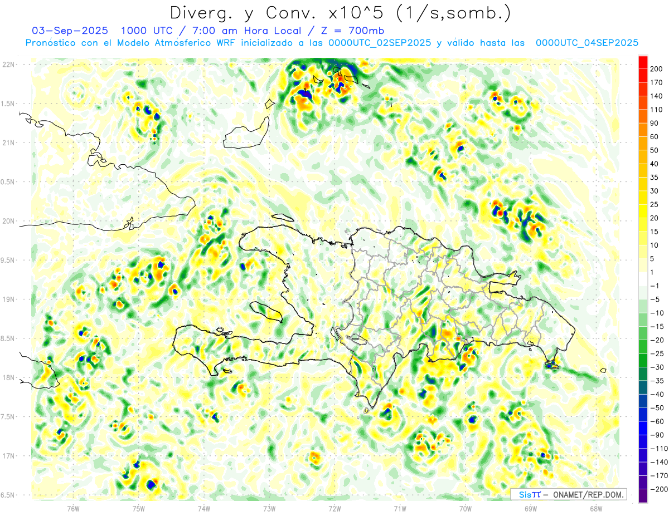Click the '75W' longitude label
669x516 pixels.
pyautogui.click(x=139, y=508)
